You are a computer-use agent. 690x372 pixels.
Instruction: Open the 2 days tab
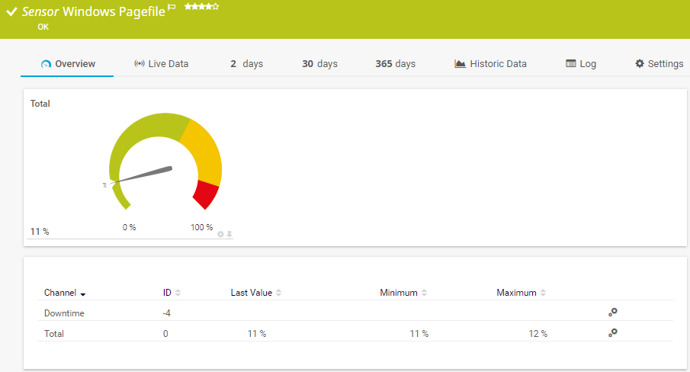click(246, 64)
